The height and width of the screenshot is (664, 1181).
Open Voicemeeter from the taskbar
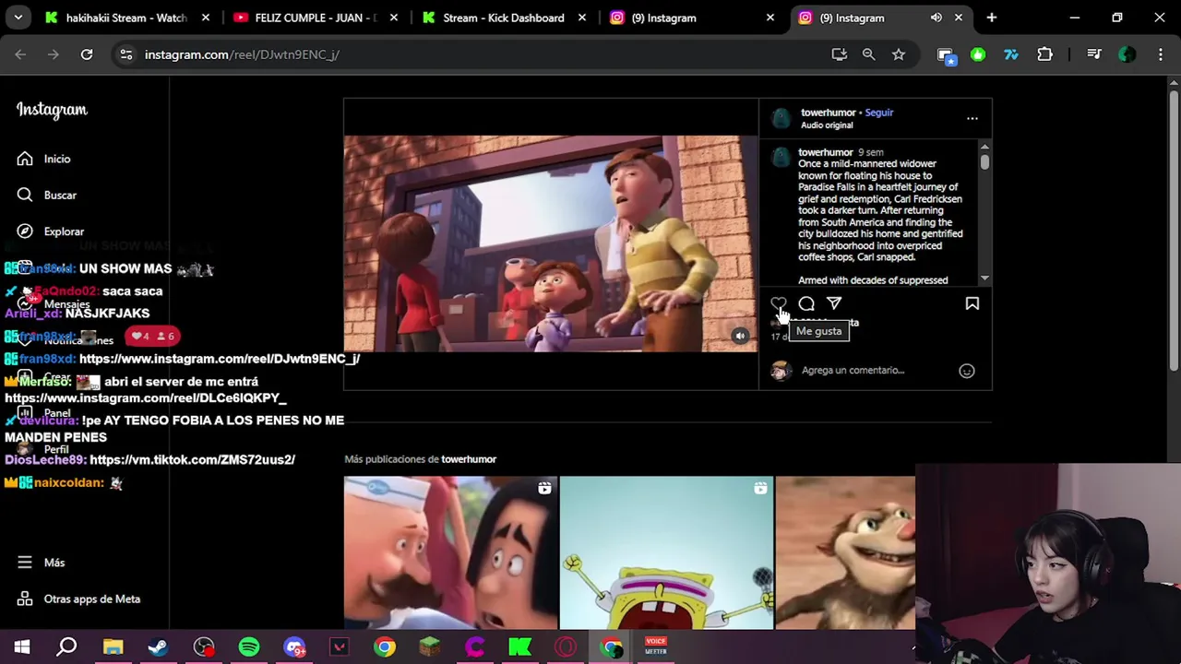pyautogui.click(x=656, y=647)
